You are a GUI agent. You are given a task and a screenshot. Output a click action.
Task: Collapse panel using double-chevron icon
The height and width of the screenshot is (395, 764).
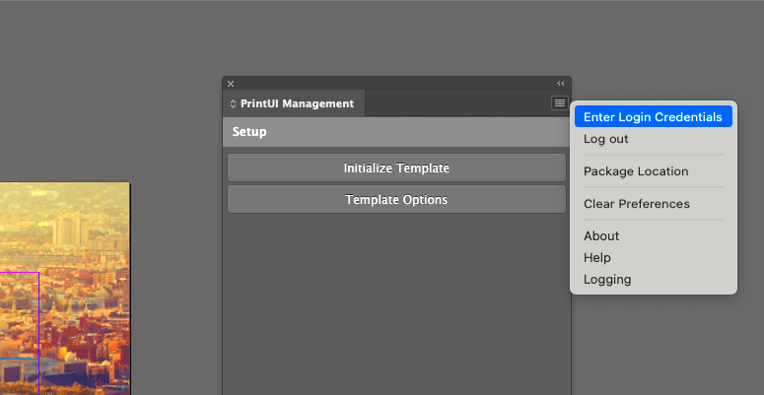click(561, 84)
